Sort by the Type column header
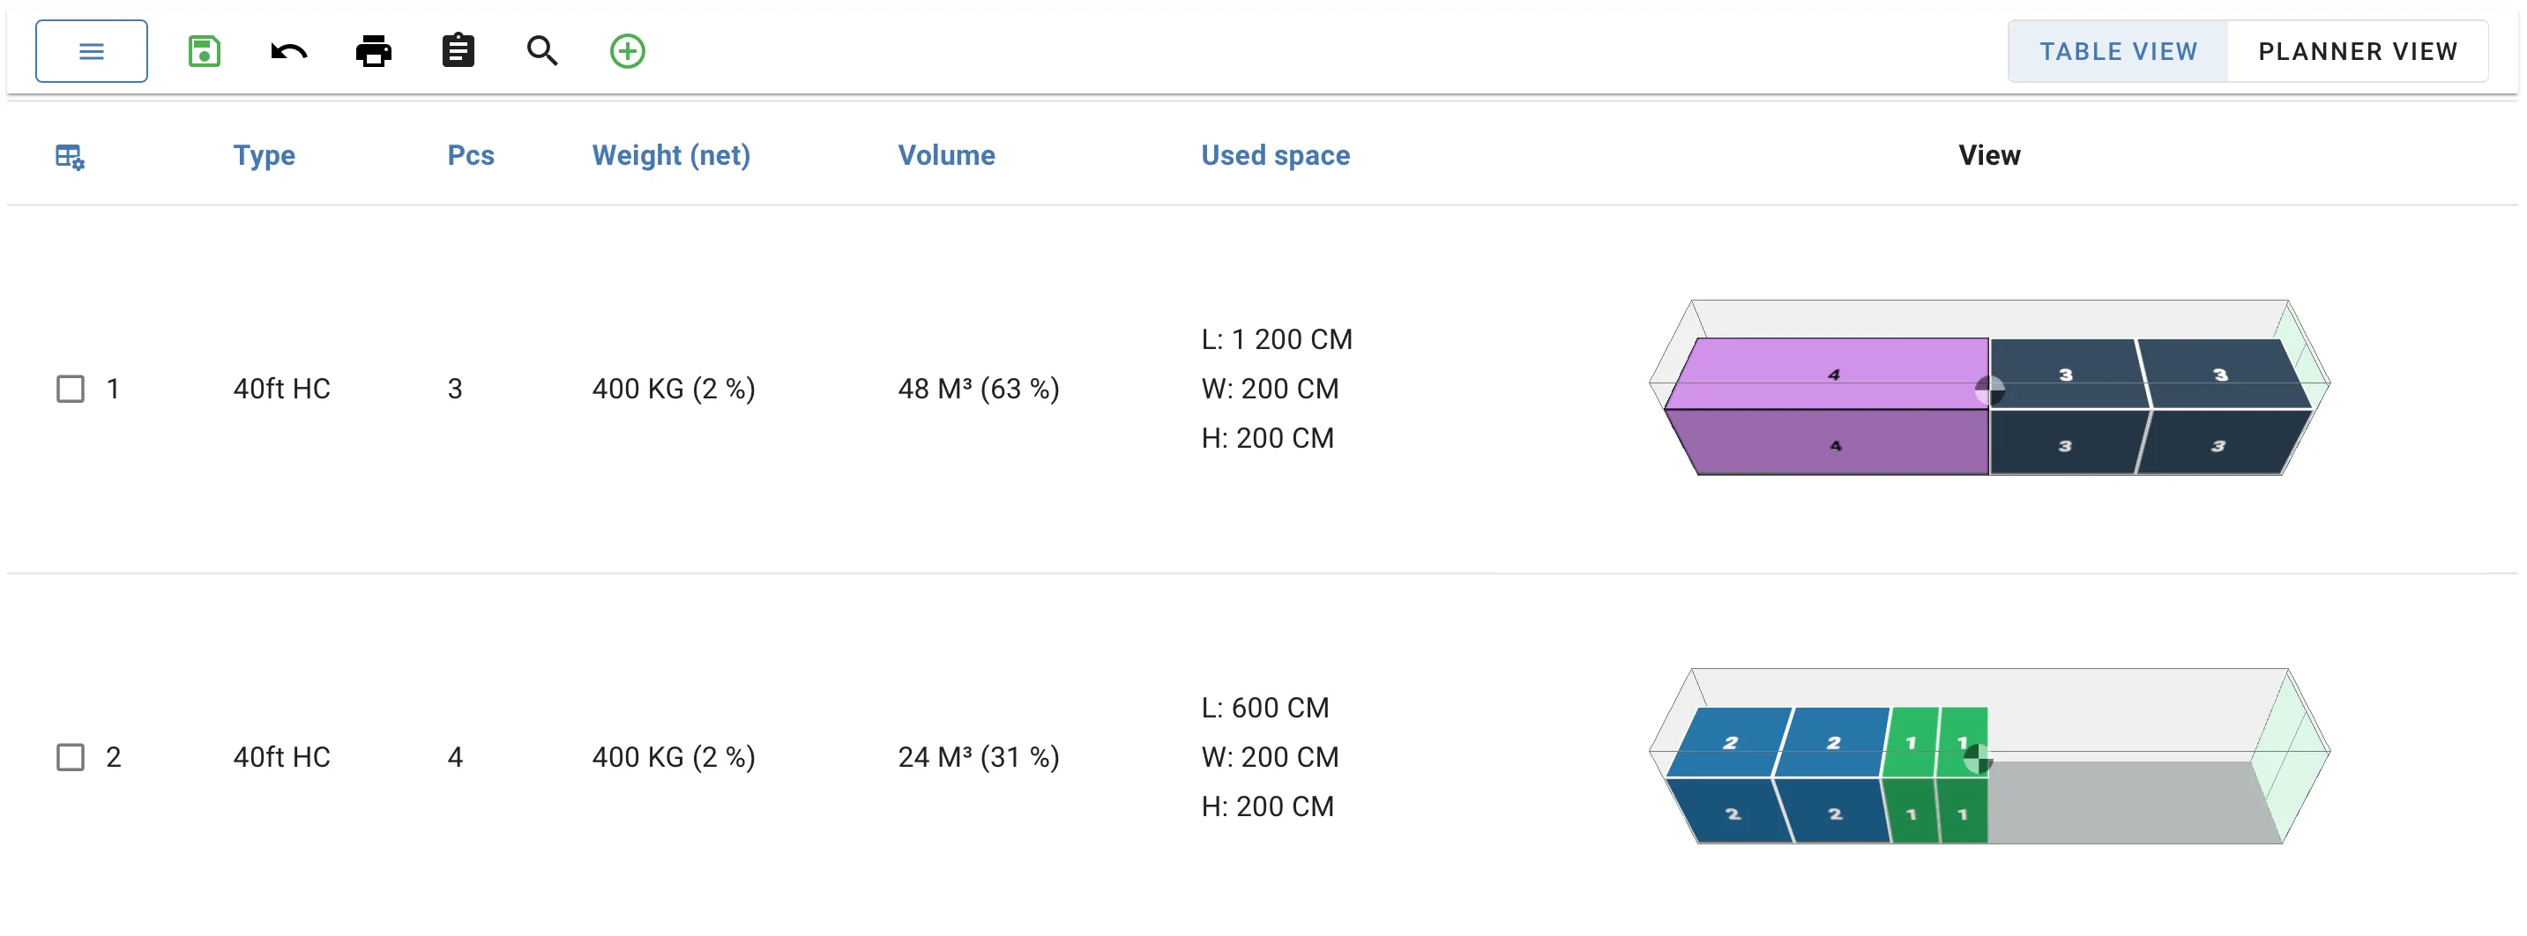 264,156
